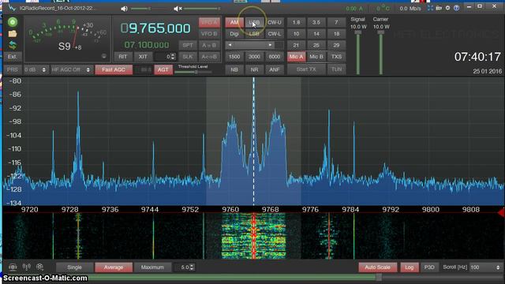Select CW-L mode
Image resolution: width=505 pixels, height=284 pixels.
click(x=275, y=34)
